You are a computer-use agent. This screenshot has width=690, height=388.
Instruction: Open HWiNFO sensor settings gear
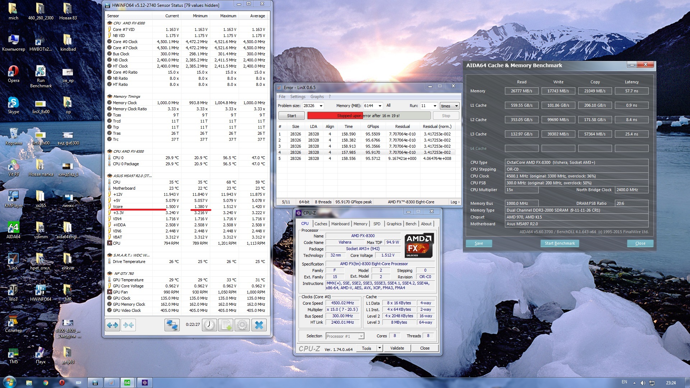(242, 325)
